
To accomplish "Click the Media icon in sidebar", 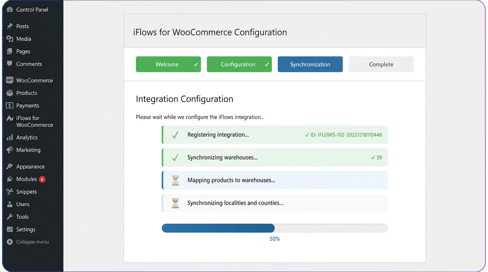I will coord(10,39).
